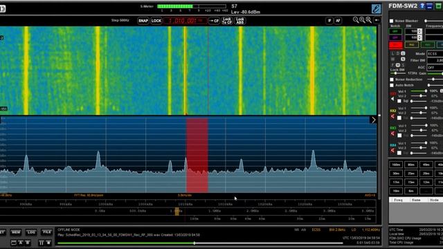Viewport: 443px width, 249px height.
Task: Toggle the second notch OFF button
Action: [395, 37]
